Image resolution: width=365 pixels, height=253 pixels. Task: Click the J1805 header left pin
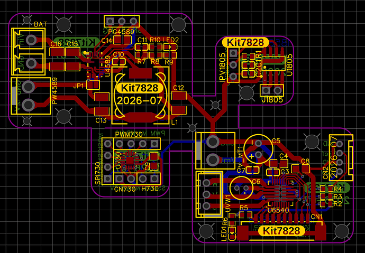pos(266,90)
